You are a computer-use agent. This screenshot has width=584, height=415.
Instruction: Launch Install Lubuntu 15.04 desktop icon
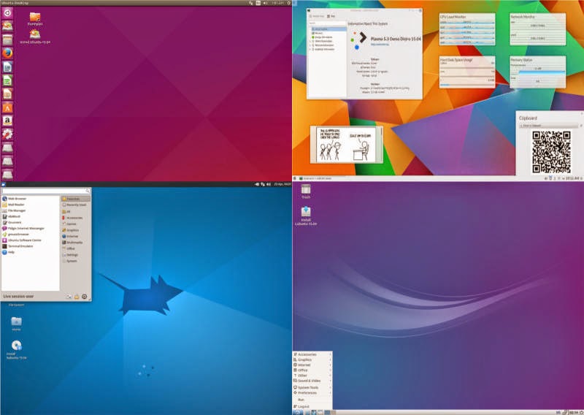click(306, 216)
